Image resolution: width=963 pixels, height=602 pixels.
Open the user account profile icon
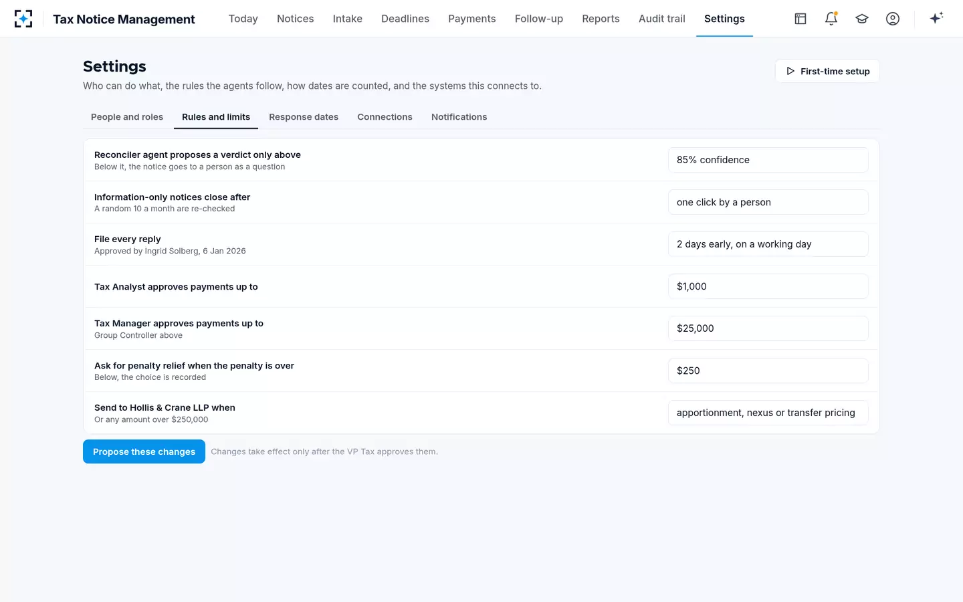pos(893,19)
